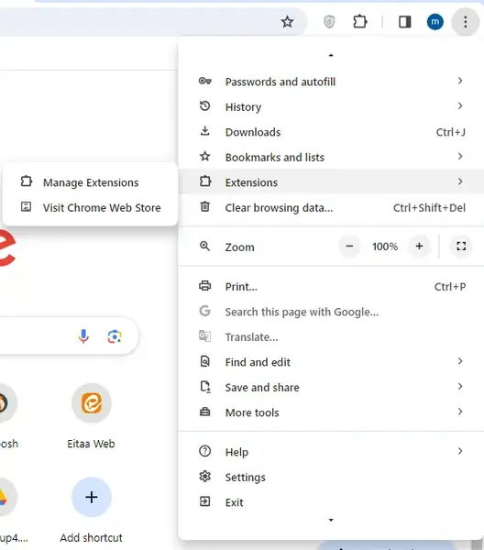Expand the History submenu
484x550 pixels.
pos(331,106)
